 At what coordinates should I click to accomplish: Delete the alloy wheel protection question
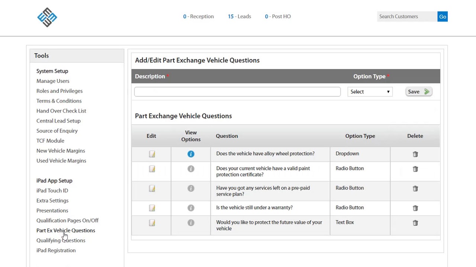[x=415, y=154]
